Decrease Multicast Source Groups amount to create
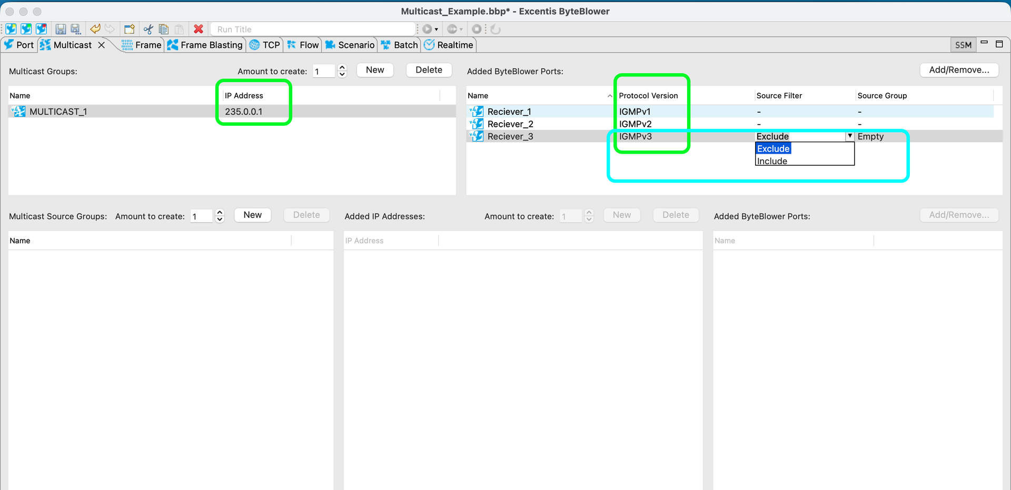 click(220, 219)
